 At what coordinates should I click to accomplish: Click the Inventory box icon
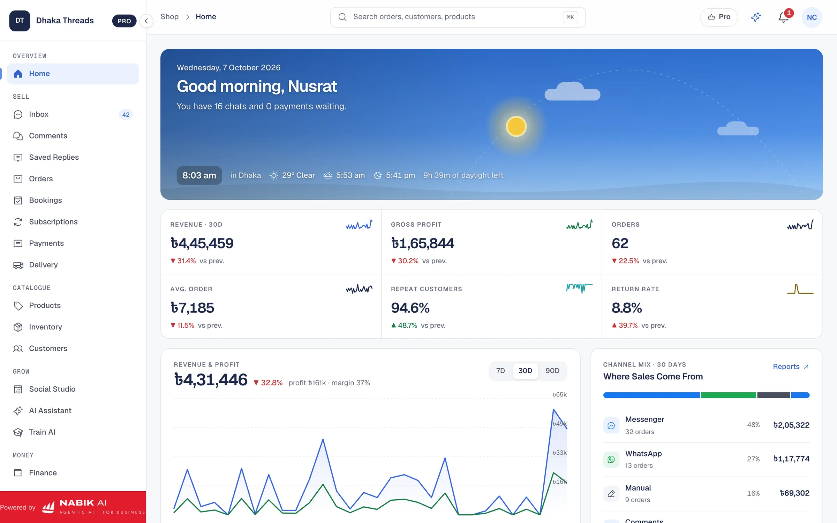pos(18,327)
